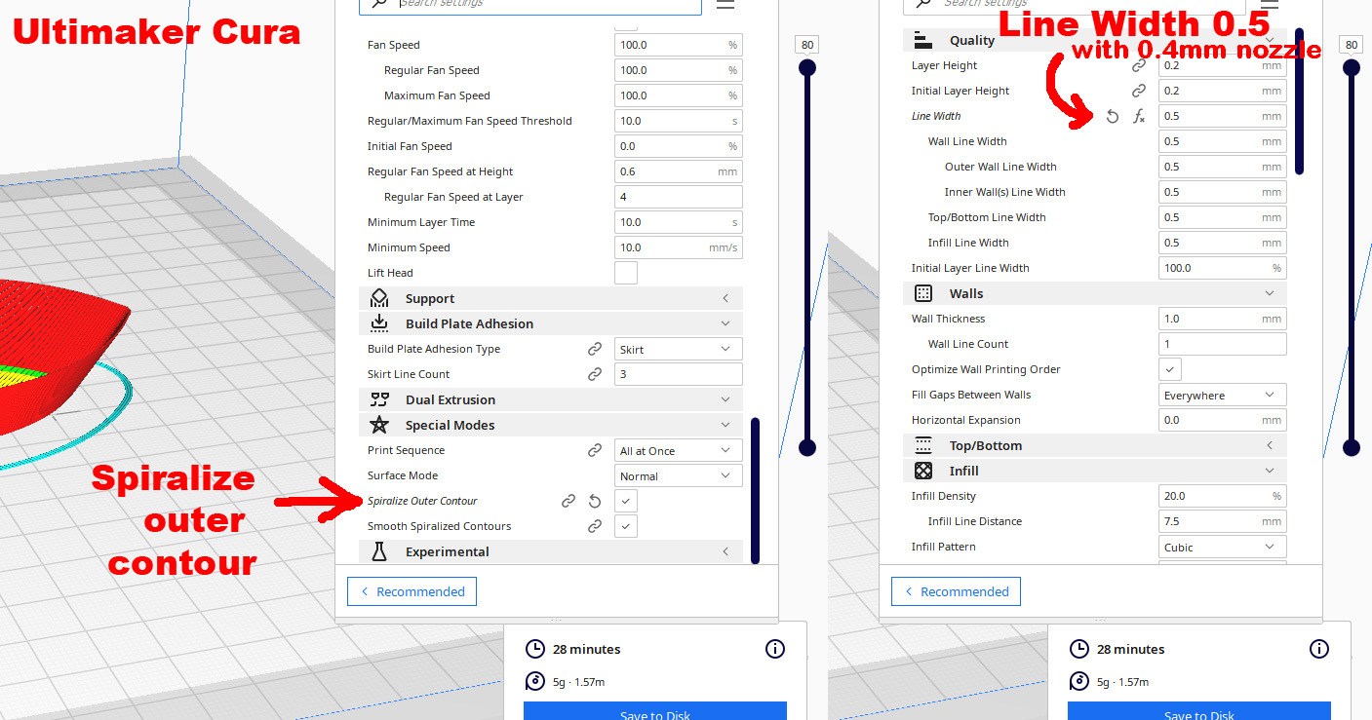Open Print Sequence dropdown showing All at Once

(x=679, y=450)
